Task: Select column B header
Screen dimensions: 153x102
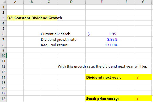Action: click(32, 2)
